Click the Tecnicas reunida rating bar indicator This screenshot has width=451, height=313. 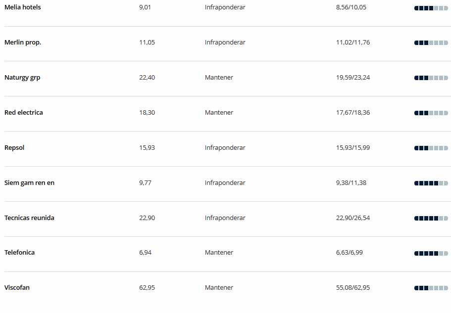tap(431, 219)
